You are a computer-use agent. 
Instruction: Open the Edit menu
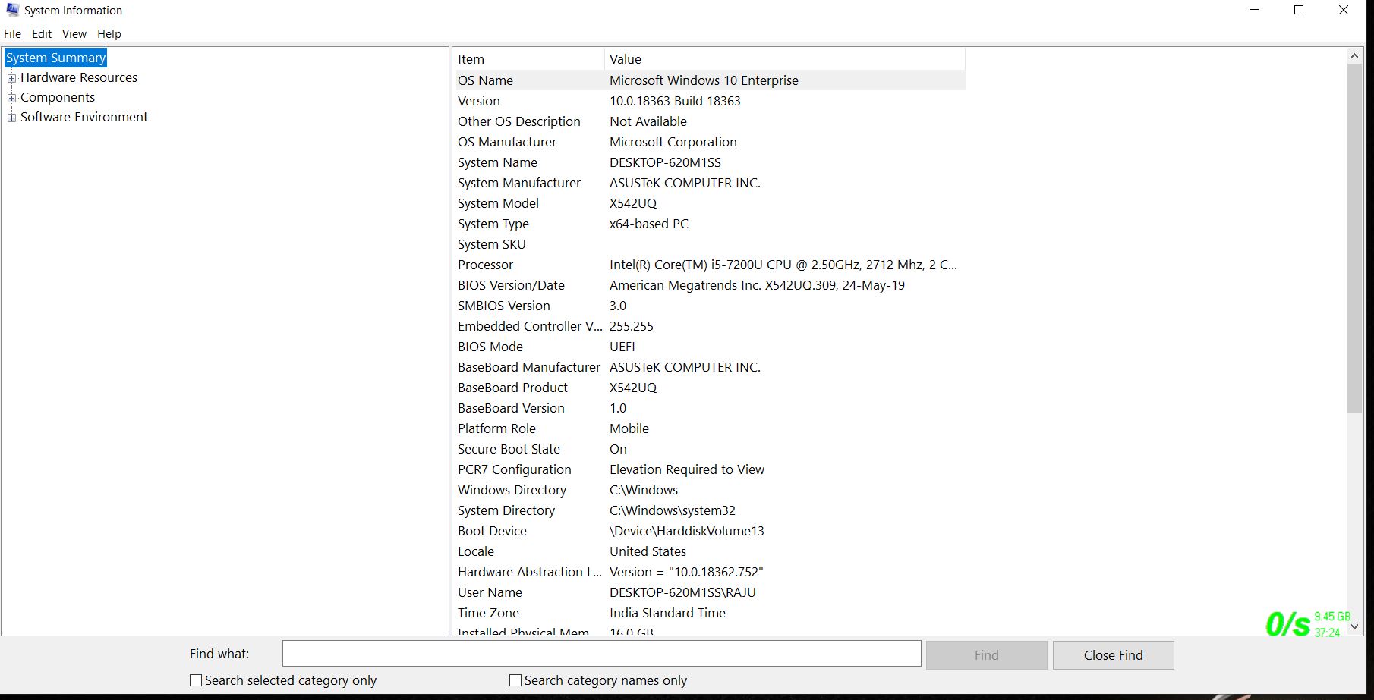[x=42, y=34]
